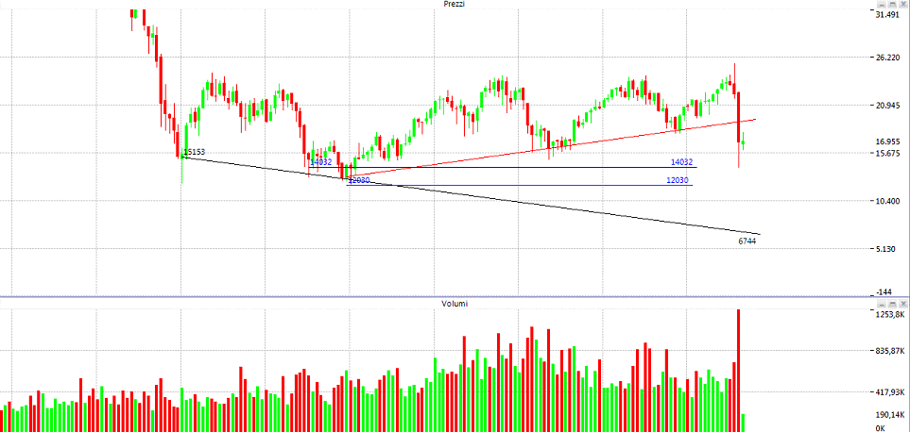Click the 190,14K volume axis value

(891, 415)
